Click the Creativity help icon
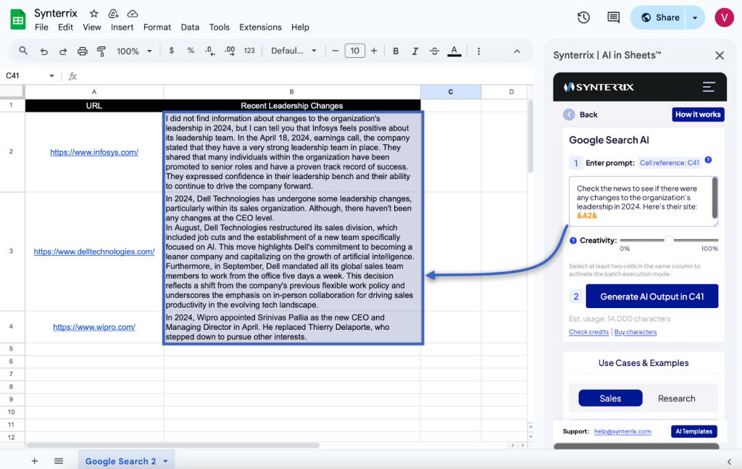The height and width of the screenshot is (469, 742). pyautogui.click(x=573, y=241)
